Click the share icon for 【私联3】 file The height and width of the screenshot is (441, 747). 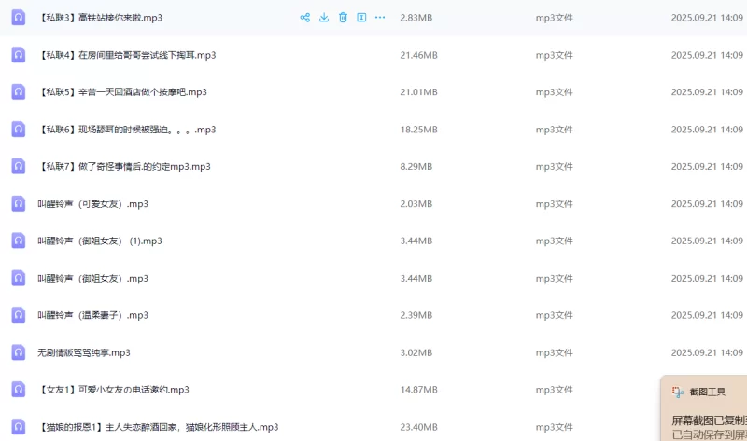[304, 18]
